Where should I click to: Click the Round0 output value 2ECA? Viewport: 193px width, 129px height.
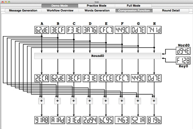(x=42, y=78)
